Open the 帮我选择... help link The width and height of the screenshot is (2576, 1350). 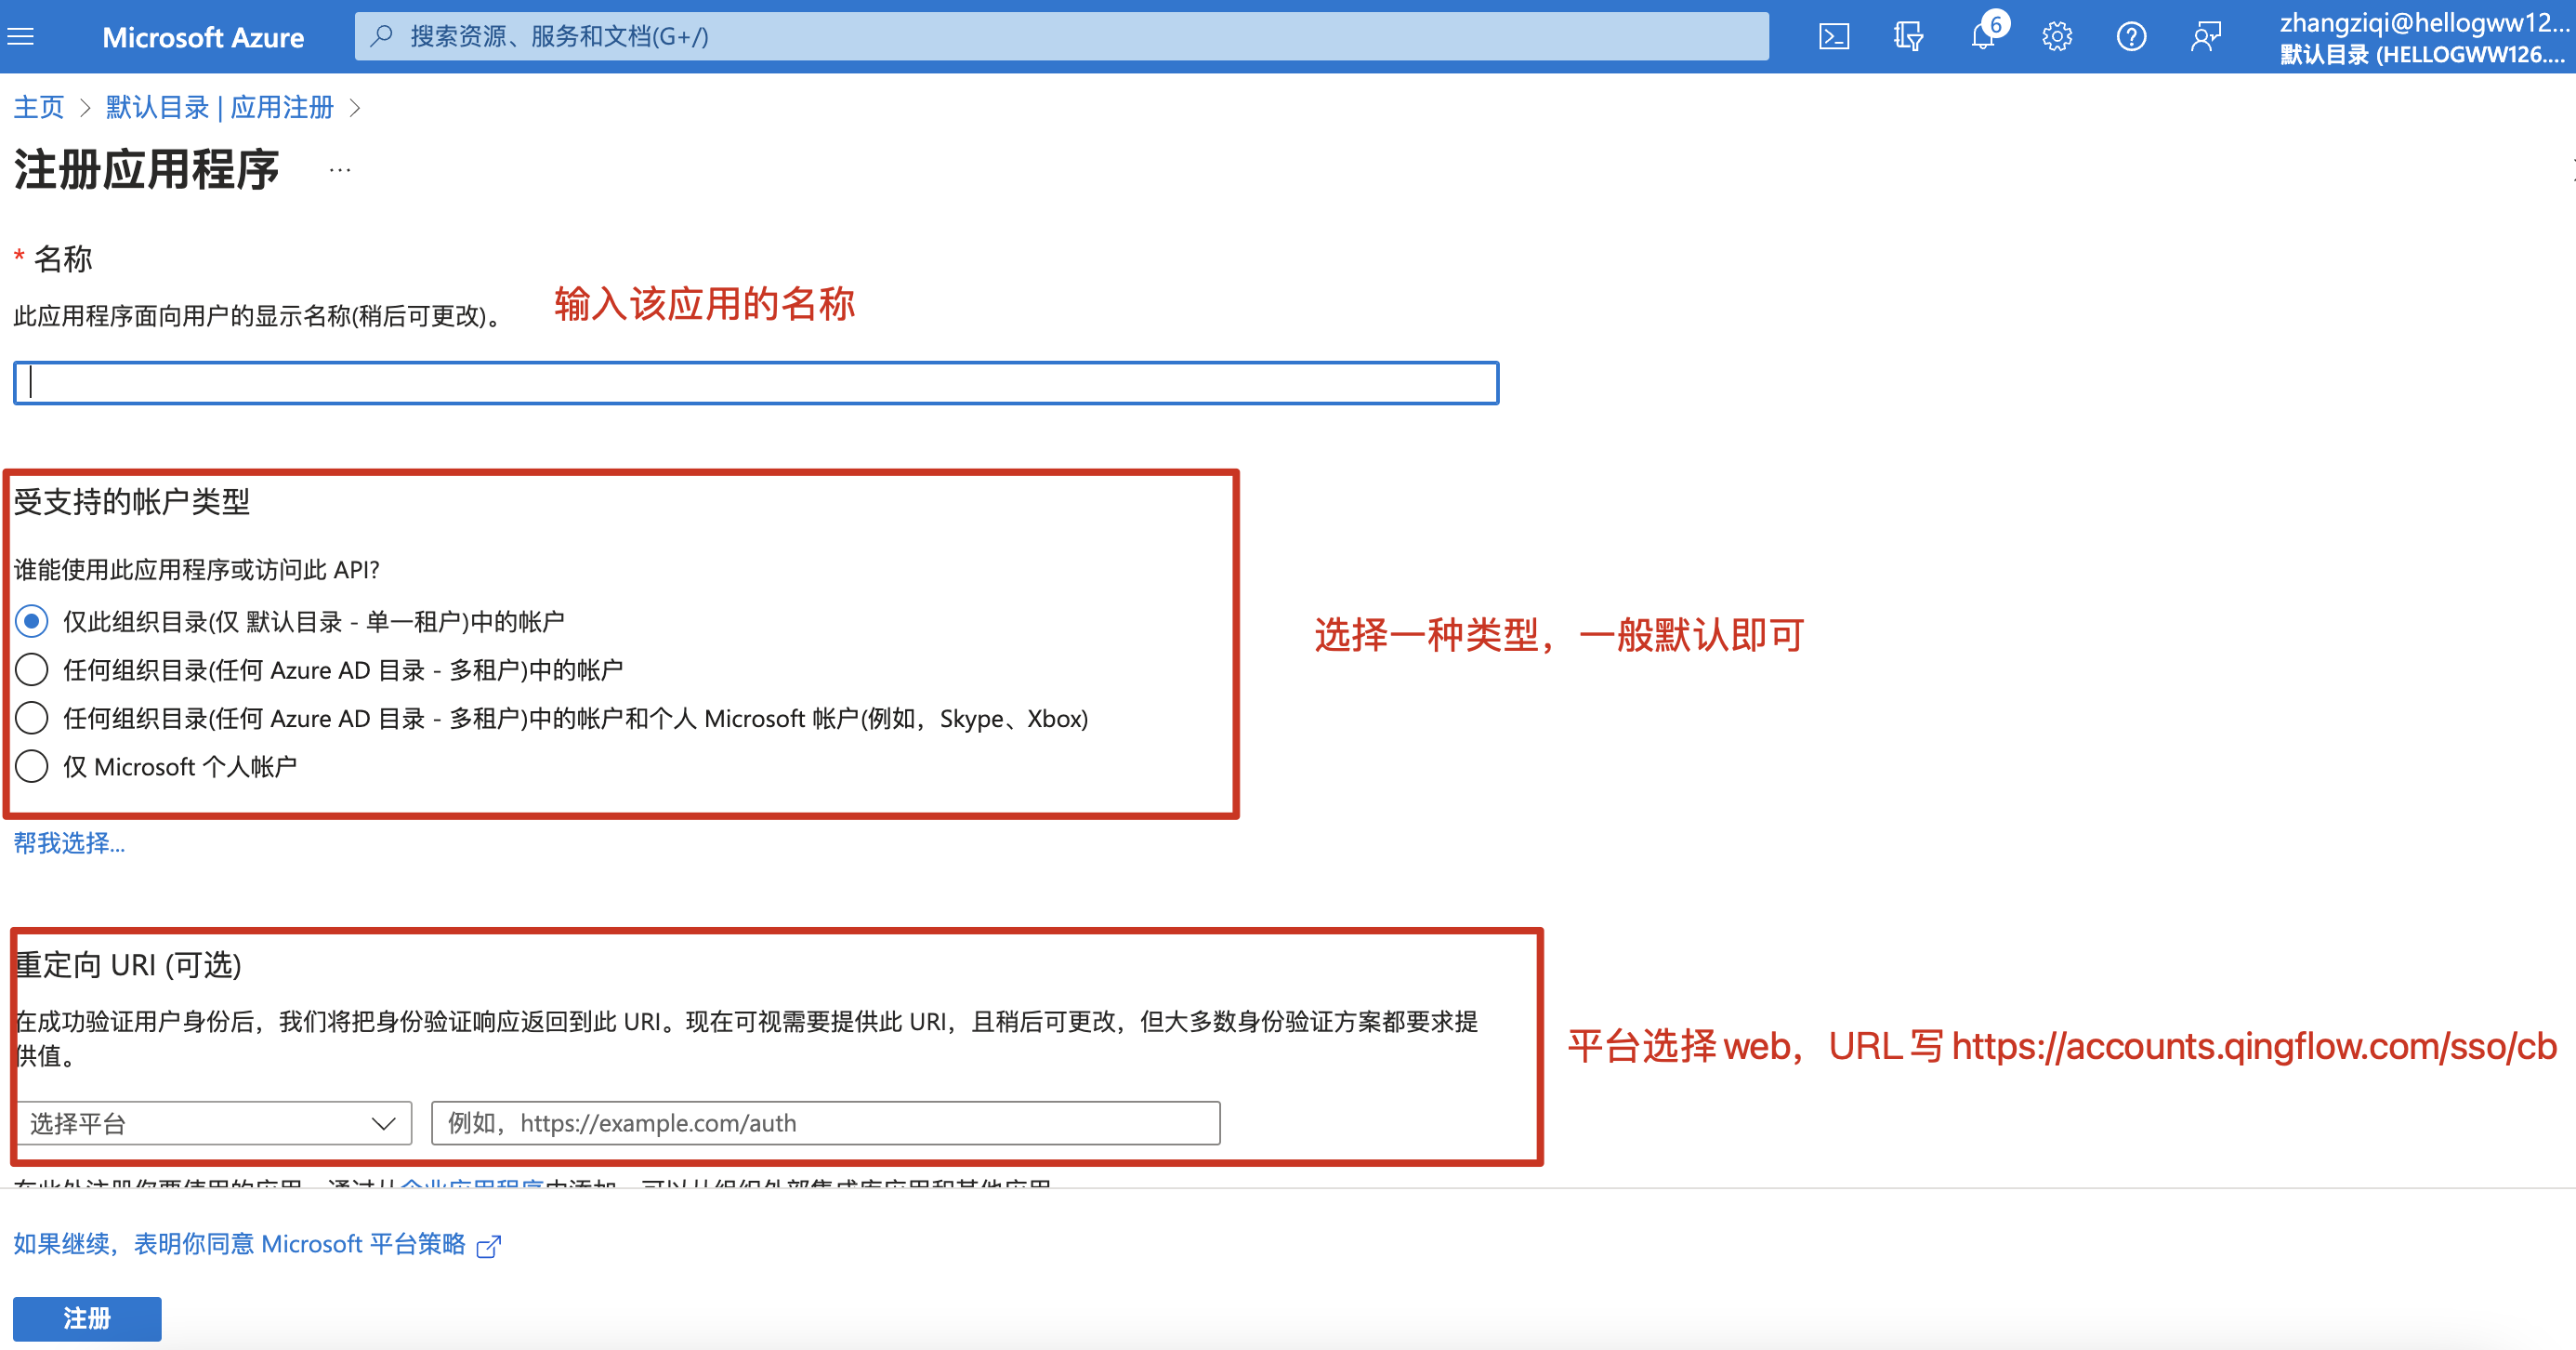click(69, 842)
